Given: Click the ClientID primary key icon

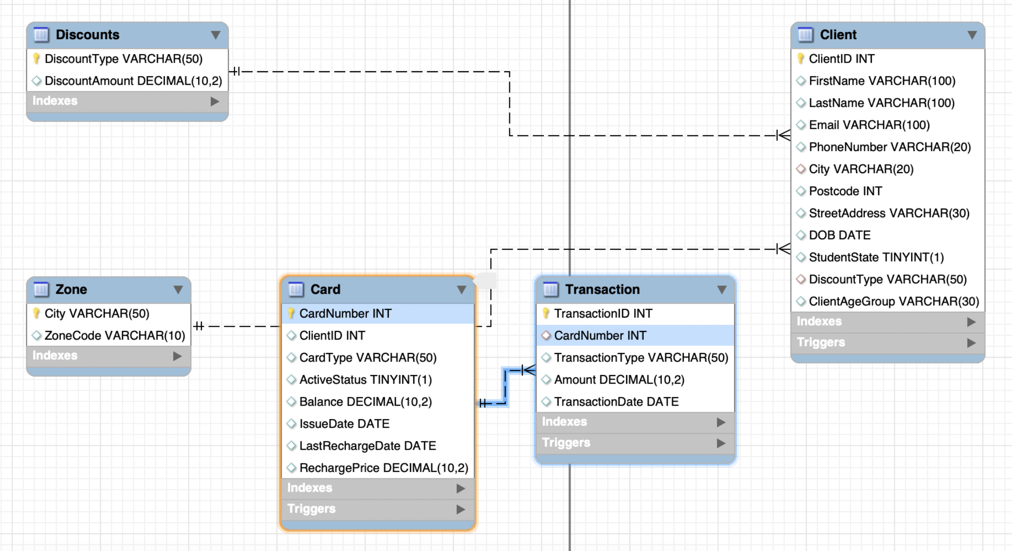Looking at the screenshot, I should (x=801, y=59).
